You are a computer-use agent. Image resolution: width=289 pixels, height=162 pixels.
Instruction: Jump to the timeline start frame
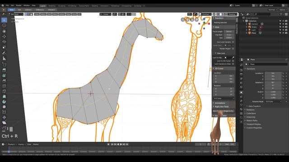tap(112, 144)
